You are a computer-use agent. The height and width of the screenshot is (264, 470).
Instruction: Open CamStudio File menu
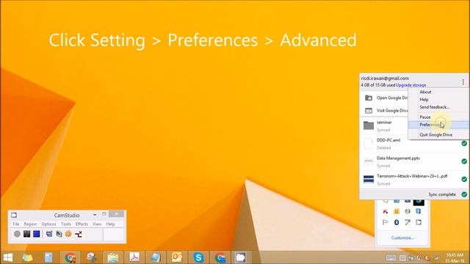tap(16, 224)
